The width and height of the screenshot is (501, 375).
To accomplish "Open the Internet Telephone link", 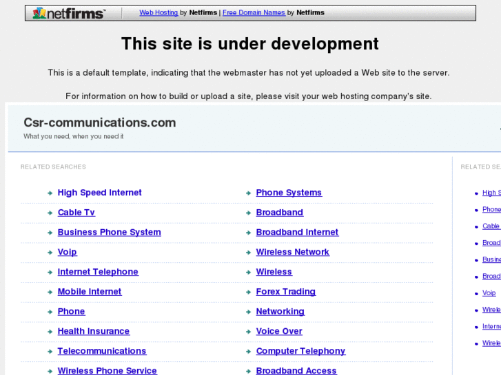I will tap(98, 272).
